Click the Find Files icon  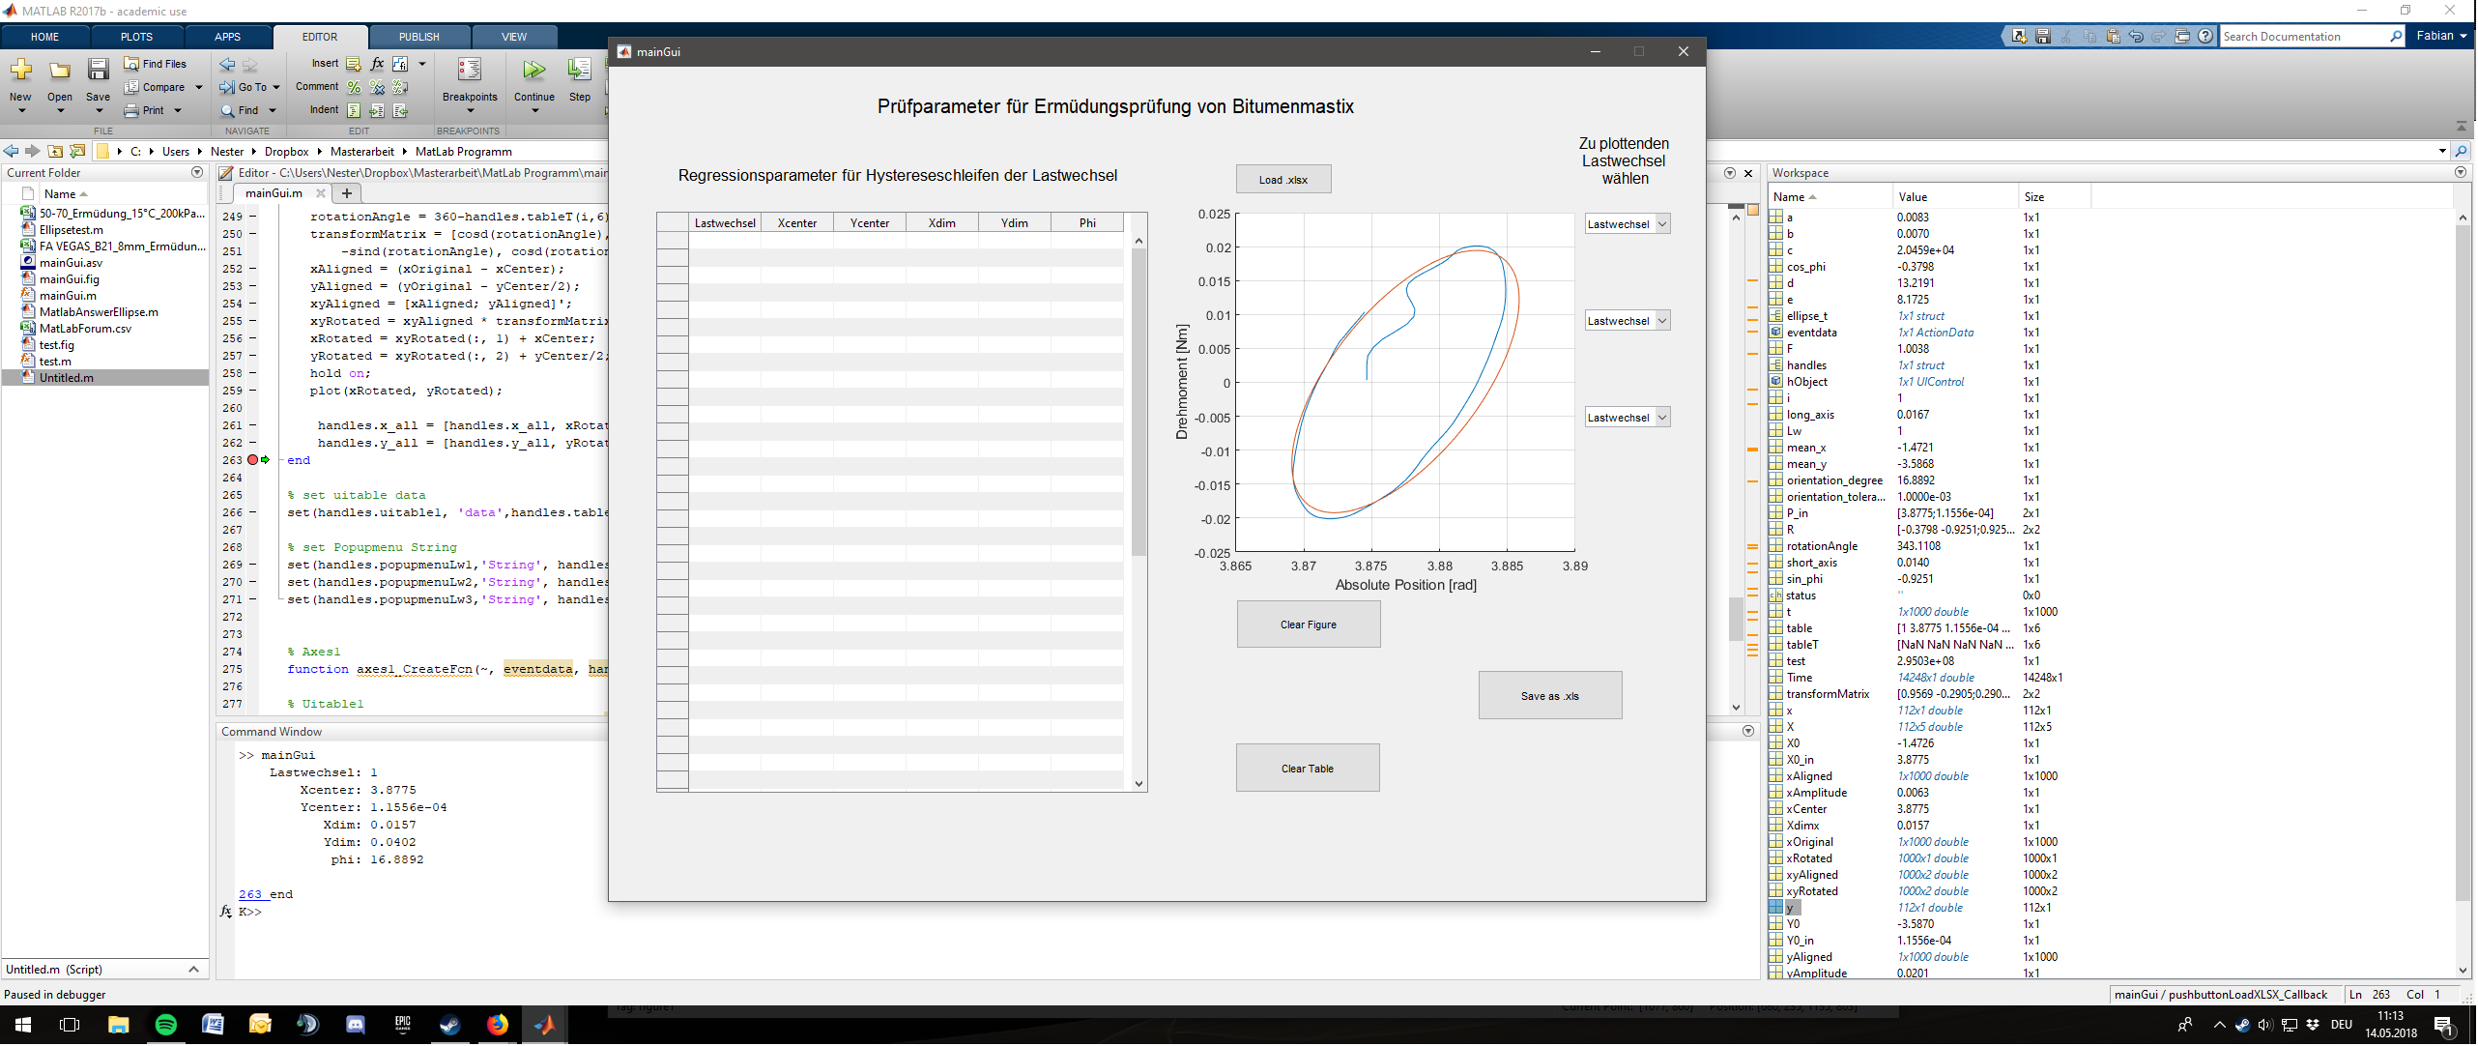[x=132, y=64]
